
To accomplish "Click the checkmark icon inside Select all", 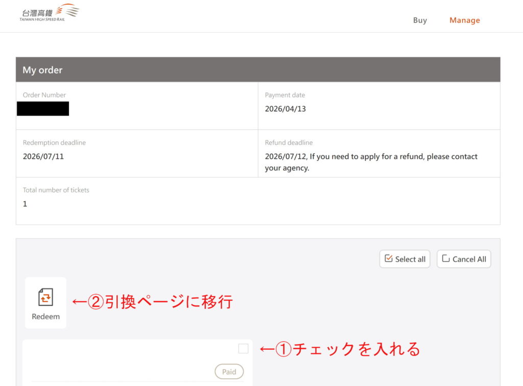I will click(x=388, y=259).
